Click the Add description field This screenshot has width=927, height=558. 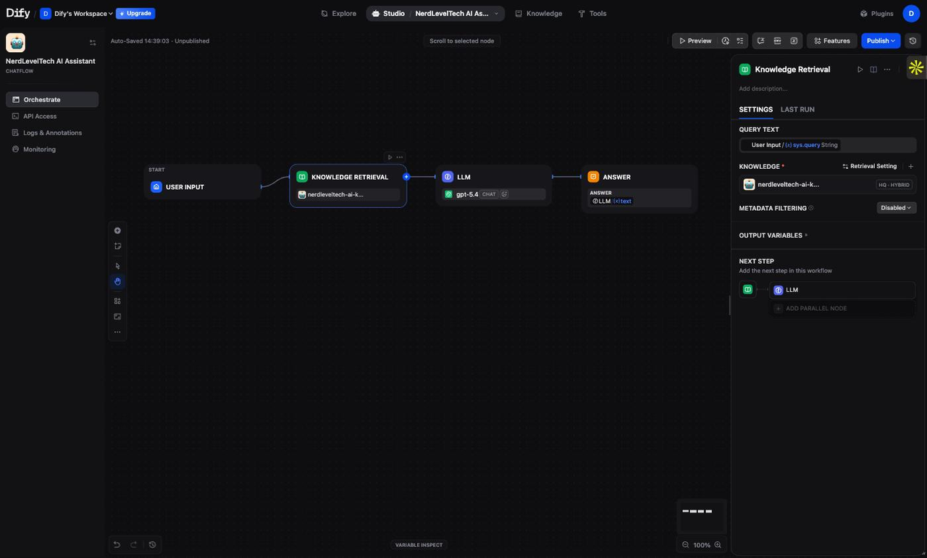(763, 88)
